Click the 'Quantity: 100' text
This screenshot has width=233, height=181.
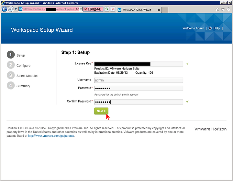point(144,73)
